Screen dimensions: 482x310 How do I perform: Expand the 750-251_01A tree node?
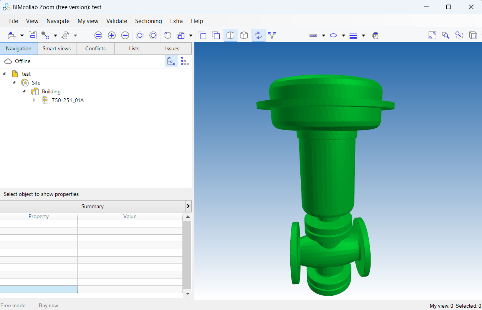click(x=35, y=100)
